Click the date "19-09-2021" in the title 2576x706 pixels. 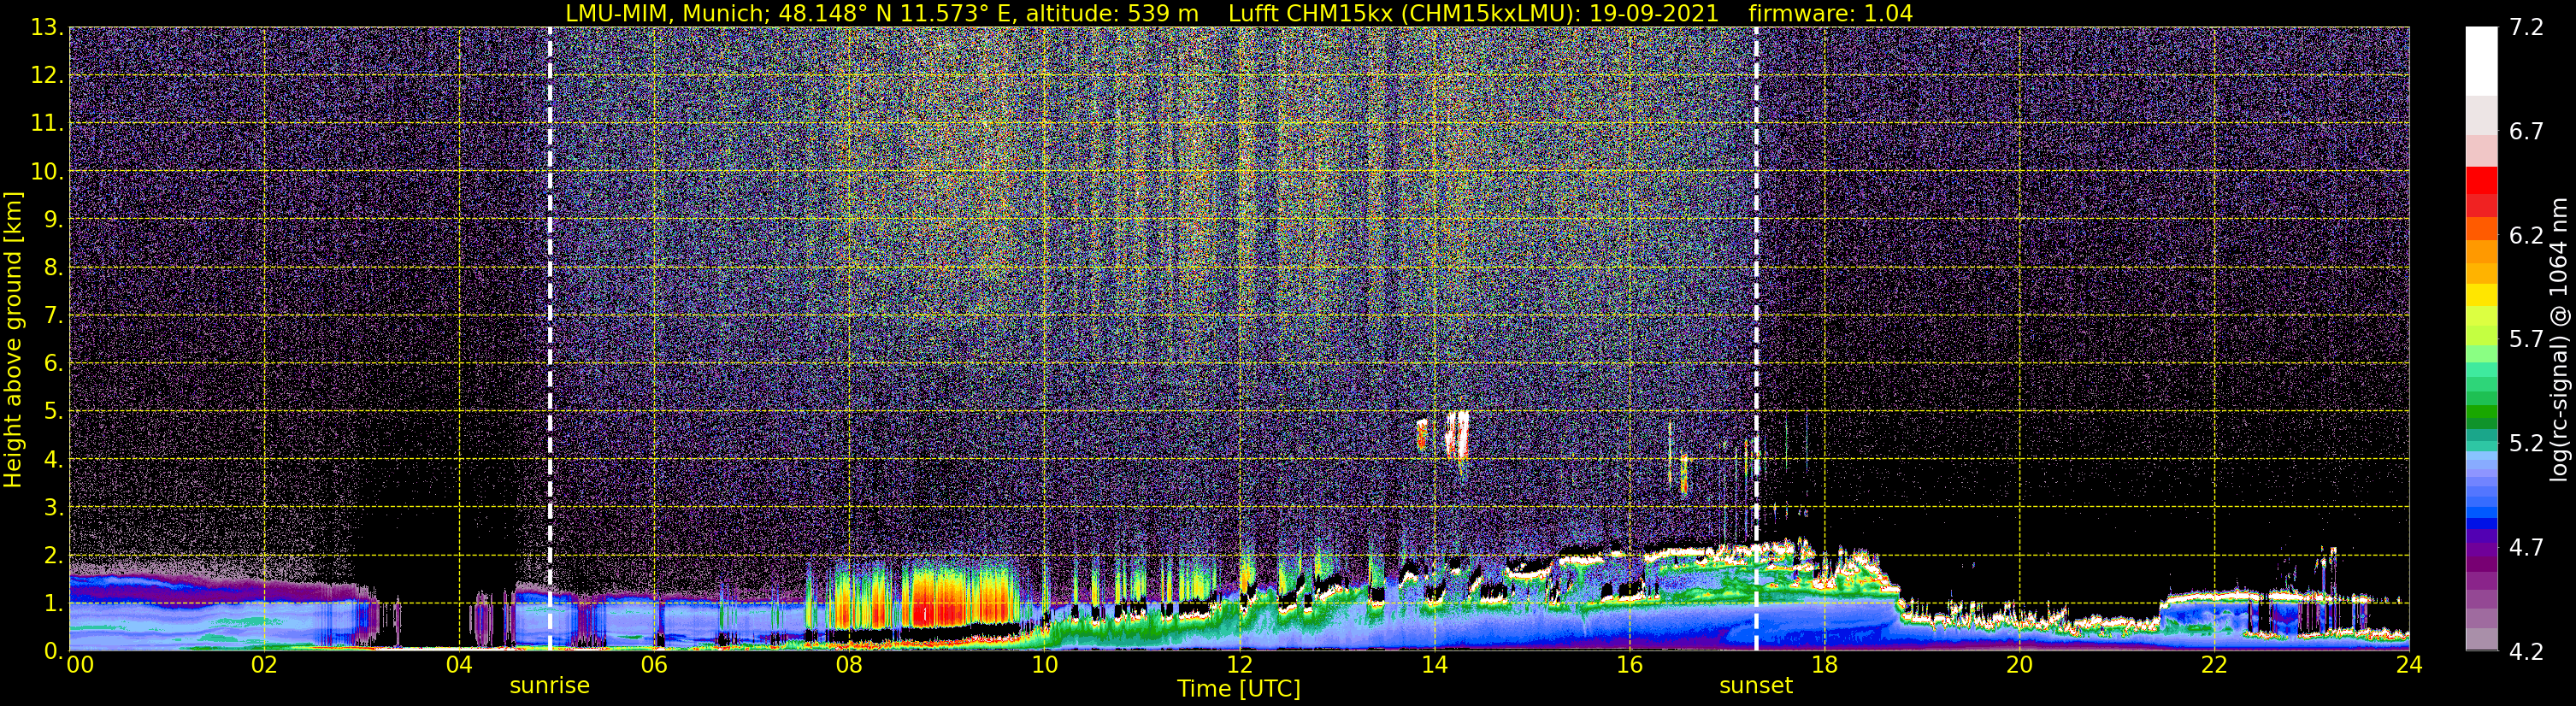pyautogui.click(x=1654, y=13)
